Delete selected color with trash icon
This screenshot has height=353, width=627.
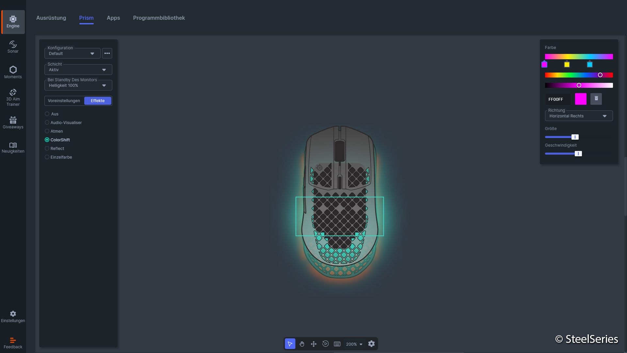596,99
